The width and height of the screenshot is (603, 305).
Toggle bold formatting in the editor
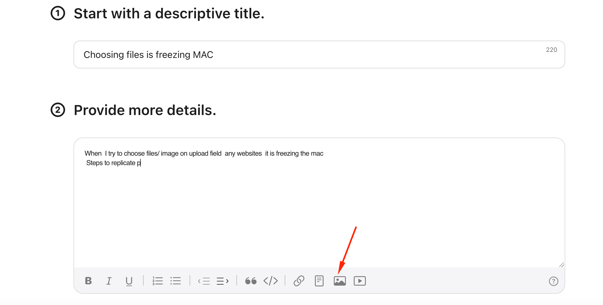pos(89,281)
